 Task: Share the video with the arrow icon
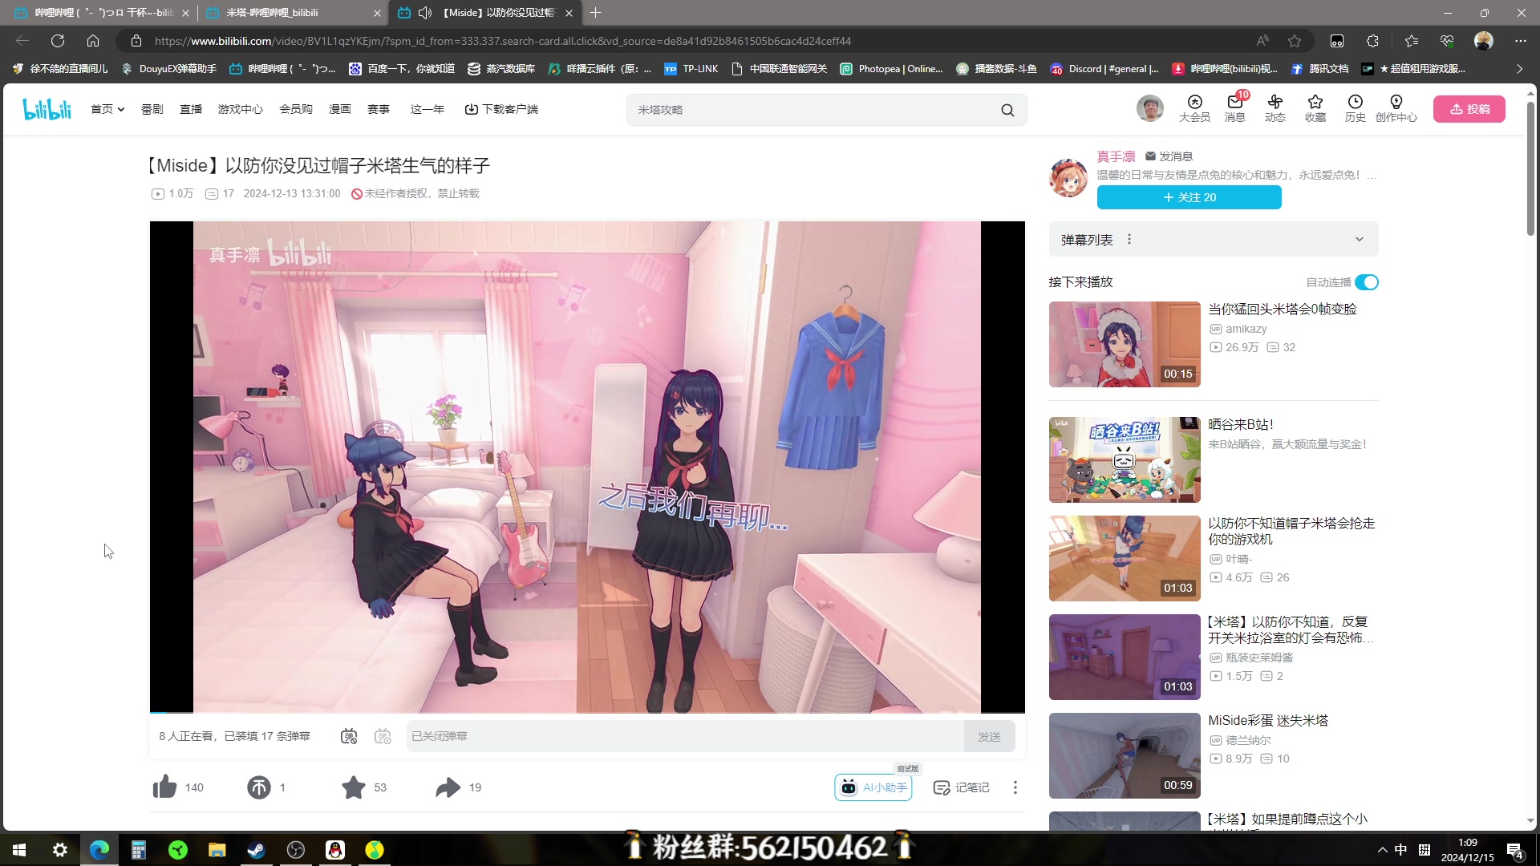pos(448,787)
